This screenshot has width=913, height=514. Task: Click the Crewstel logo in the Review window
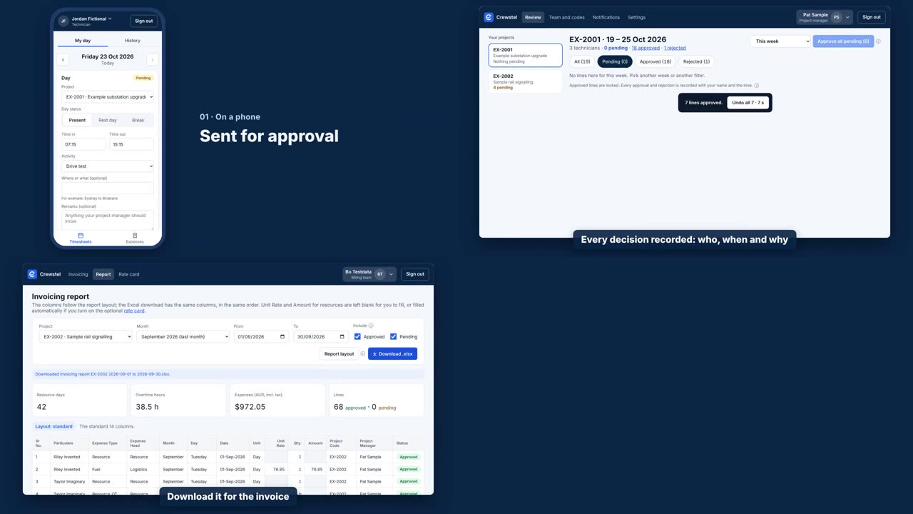click(x=489, y=17)
